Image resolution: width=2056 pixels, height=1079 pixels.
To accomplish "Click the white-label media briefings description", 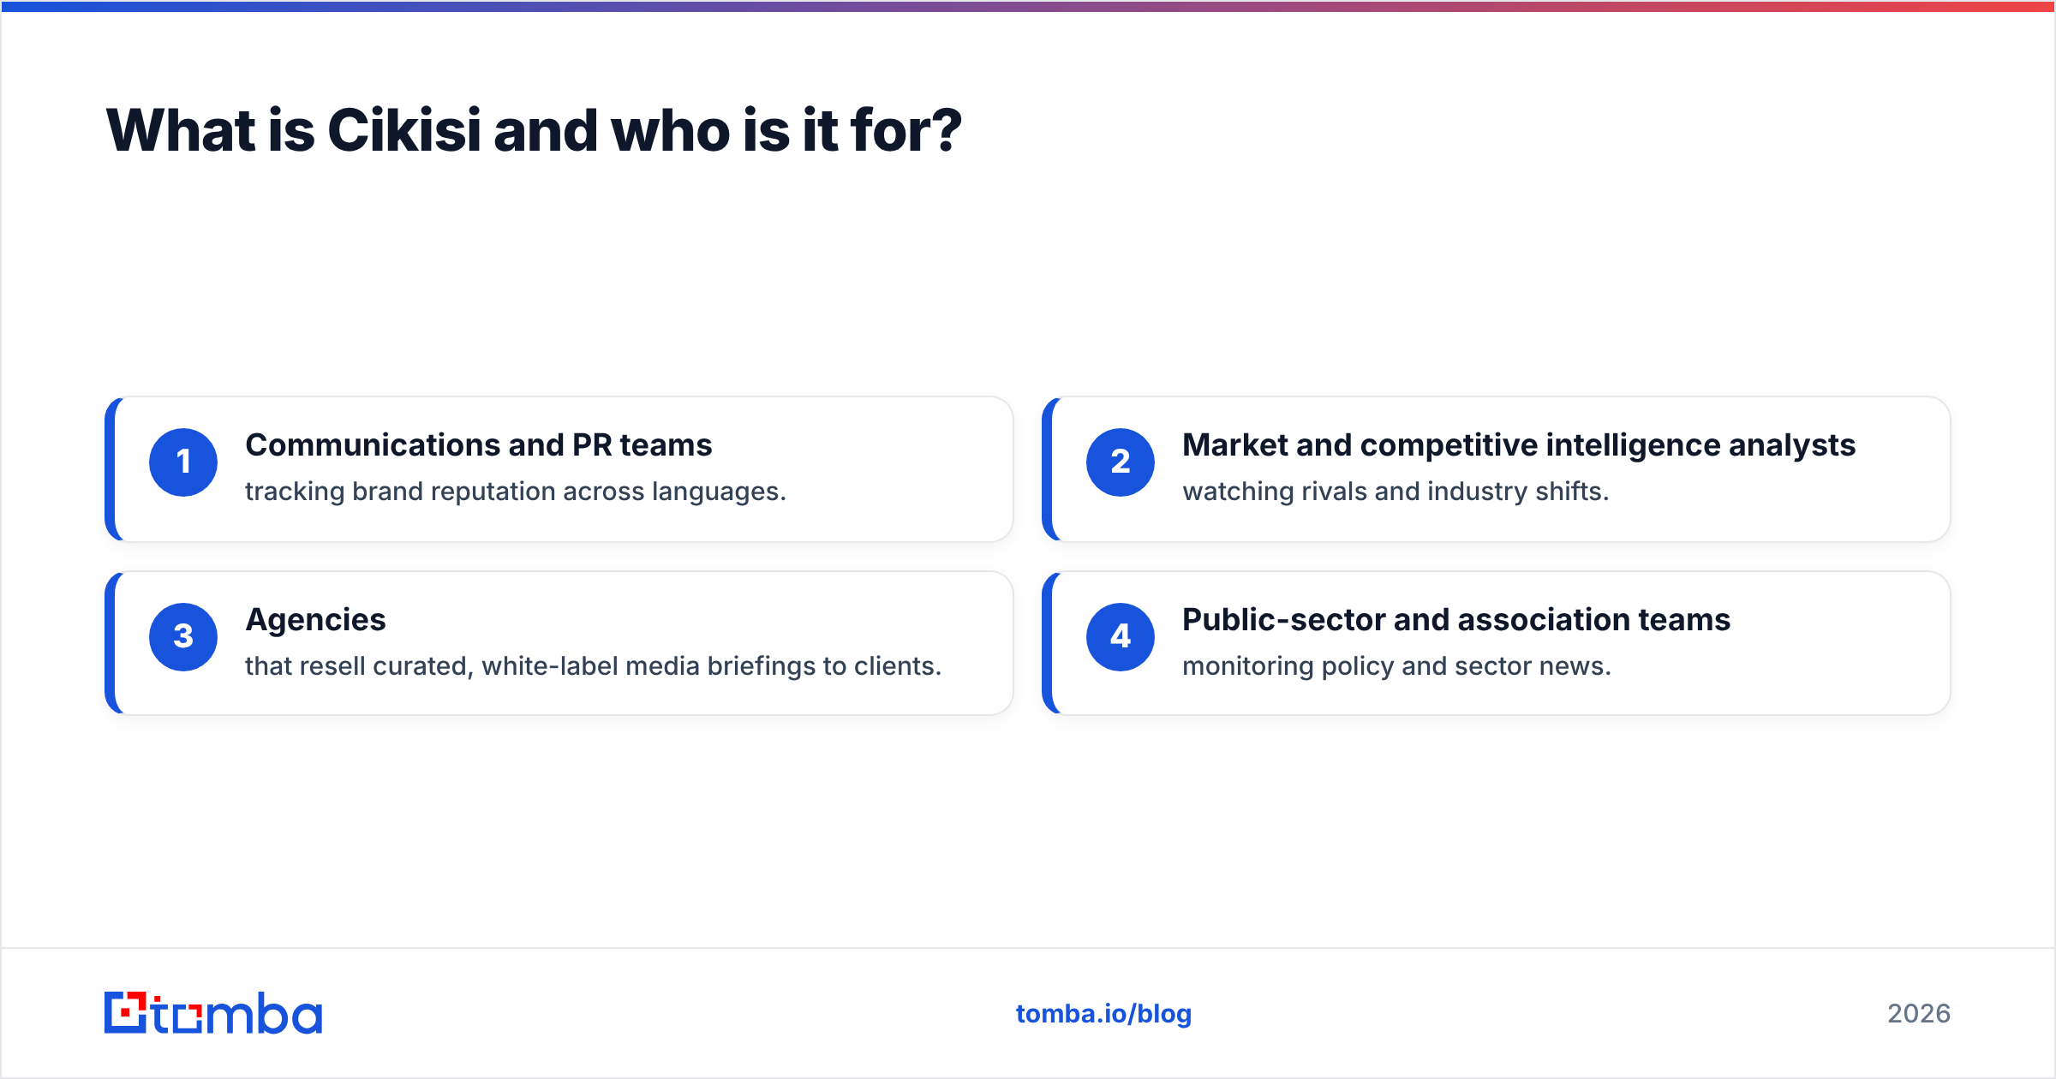I will [x=594, y=666].
